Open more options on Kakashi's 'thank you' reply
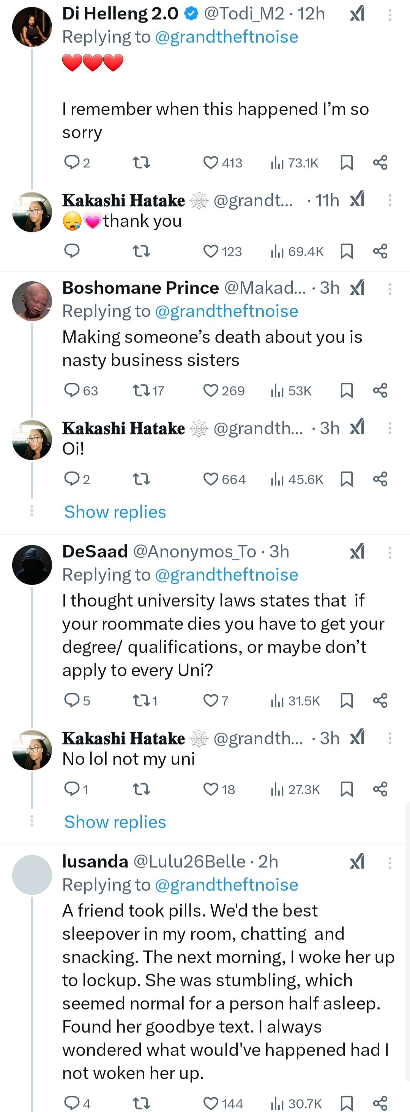 coord(390,200)
